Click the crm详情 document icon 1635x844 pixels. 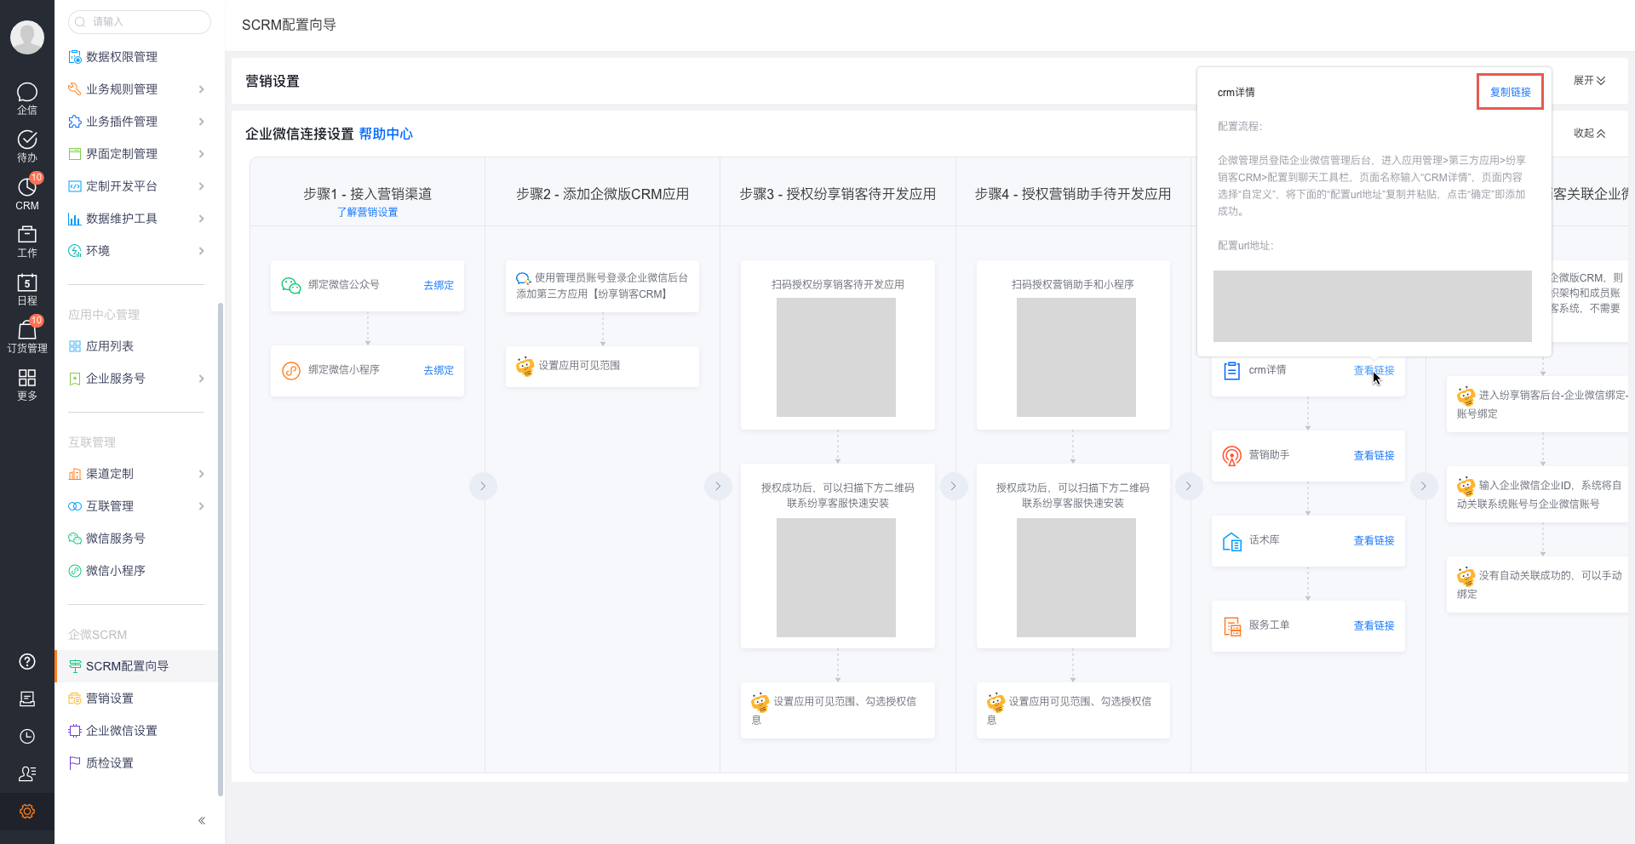tap(1231, 370)
